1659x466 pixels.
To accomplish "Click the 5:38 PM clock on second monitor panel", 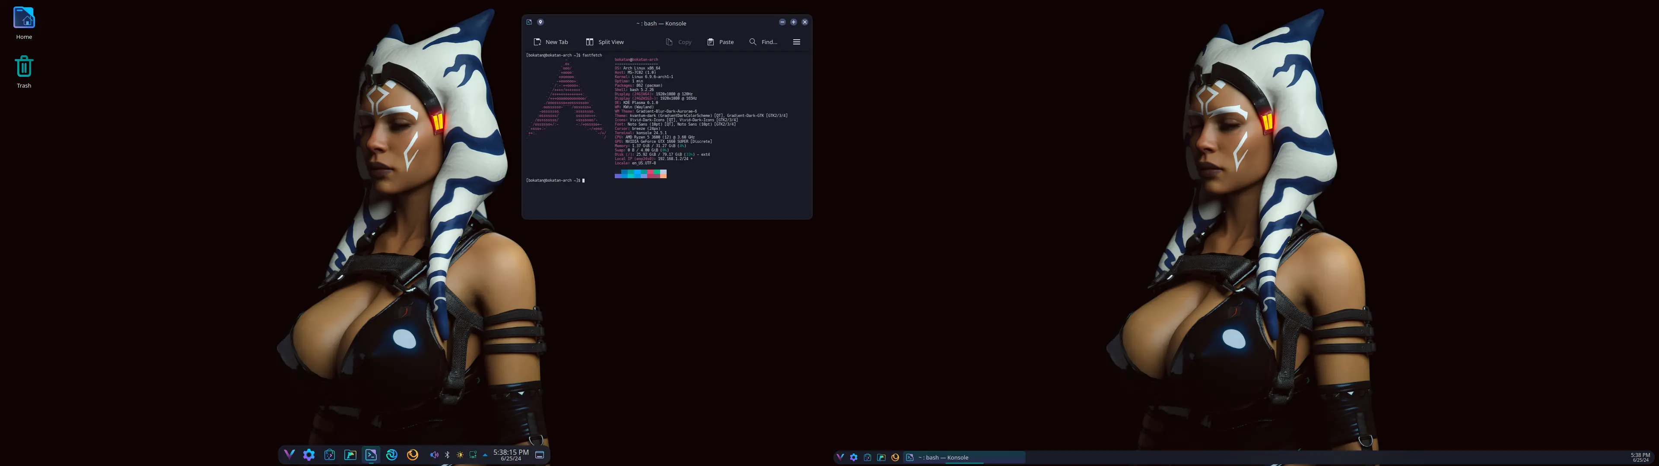I will [x=1640, y=457].
